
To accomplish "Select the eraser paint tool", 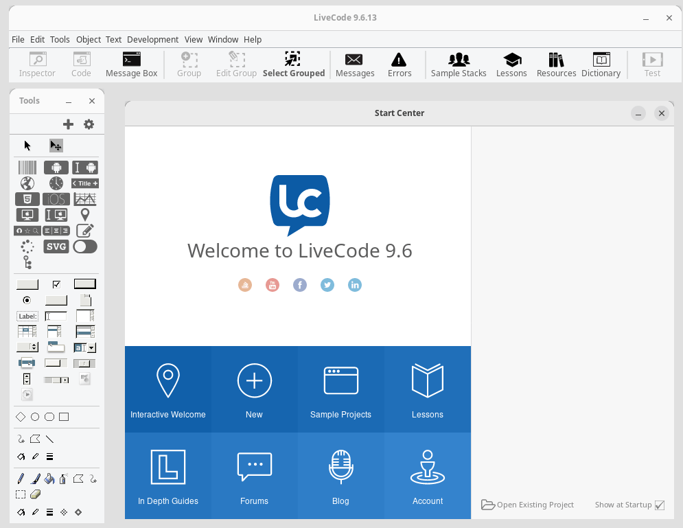I will coord(36,494).
